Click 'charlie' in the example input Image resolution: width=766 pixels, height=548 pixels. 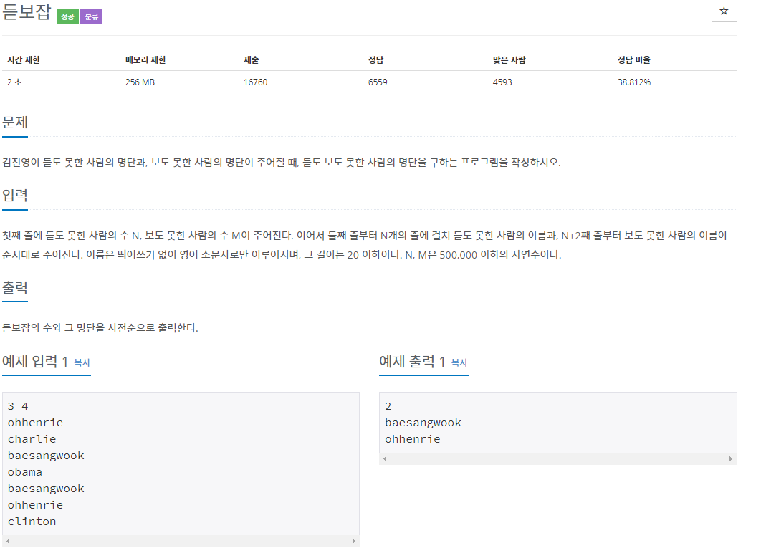click(x=32, y=439)
